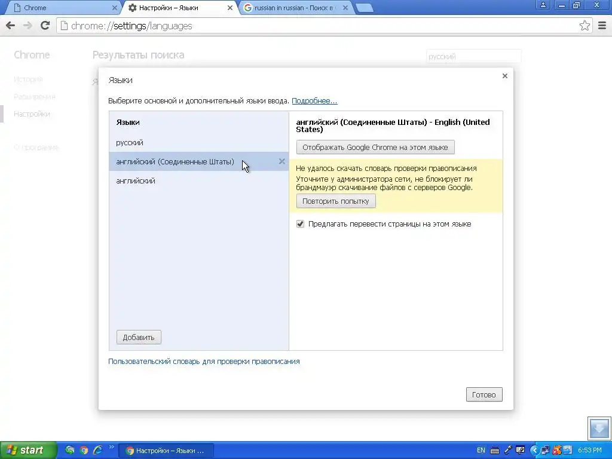
Task: Open a new tab with the new-tab button
Action: (x=365, y=8)
